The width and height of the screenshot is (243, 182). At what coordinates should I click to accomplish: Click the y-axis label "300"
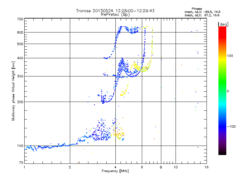point(20,76)
